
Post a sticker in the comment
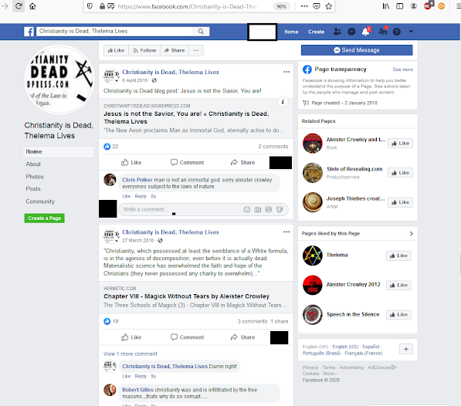(x=280, y=209)
